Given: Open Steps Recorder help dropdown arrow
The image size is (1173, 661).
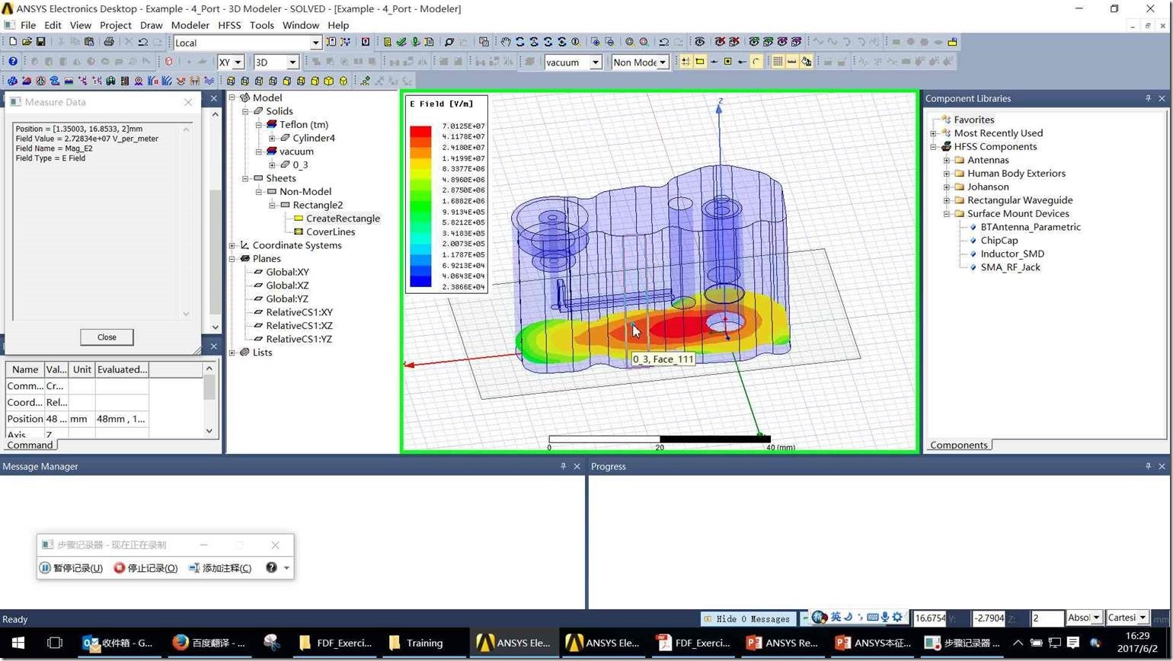Looking at the screenshot, I should 286,568.
